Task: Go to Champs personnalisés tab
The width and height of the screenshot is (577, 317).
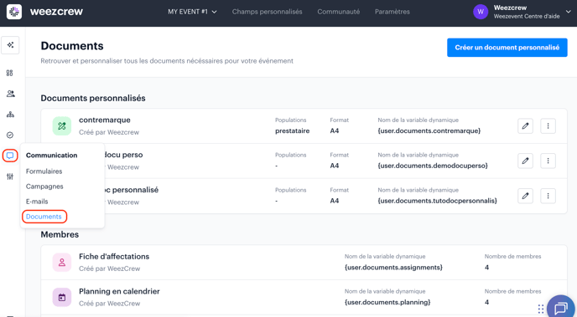Action: (x=268, y=12)
